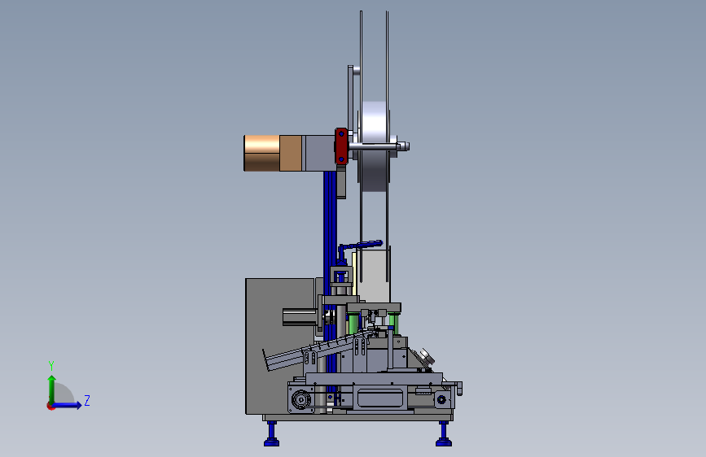
Task: Select the right blue leveling foot
Action: pyautogui.click(x=444, y=434)
